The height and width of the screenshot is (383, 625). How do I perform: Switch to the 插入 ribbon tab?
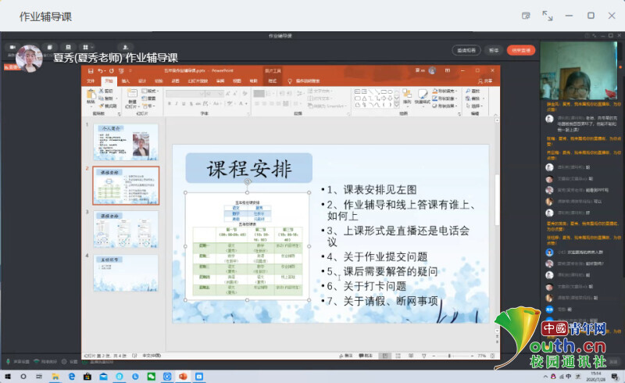125,81
